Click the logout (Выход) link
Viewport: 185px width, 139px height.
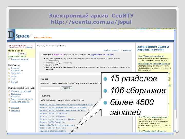(x=29, y=47)
